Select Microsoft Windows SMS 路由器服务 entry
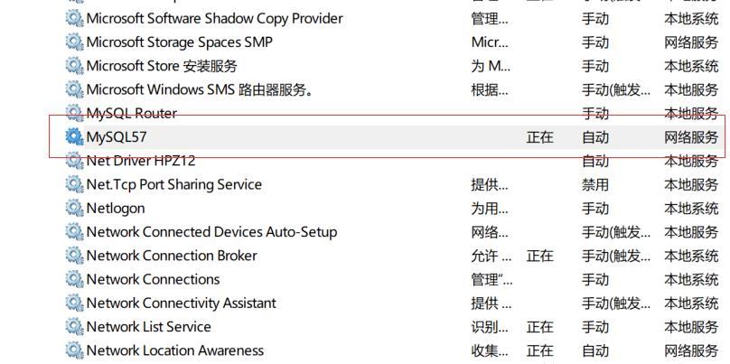 (x=199, y=89)
